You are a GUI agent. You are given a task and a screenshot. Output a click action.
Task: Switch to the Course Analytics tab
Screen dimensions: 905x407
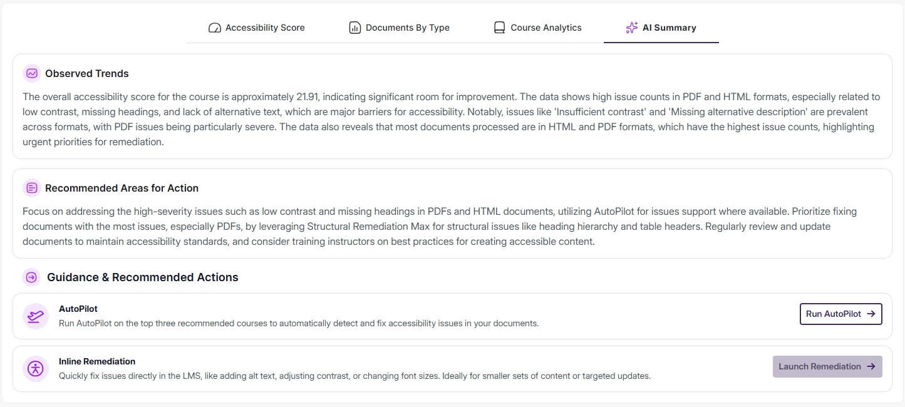537,27
